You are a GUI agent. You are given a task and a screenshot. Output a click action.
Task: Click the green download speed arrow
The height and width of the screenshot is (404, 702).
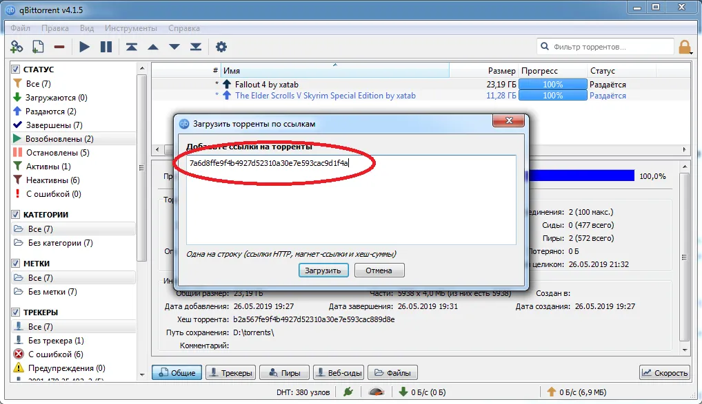403,392
